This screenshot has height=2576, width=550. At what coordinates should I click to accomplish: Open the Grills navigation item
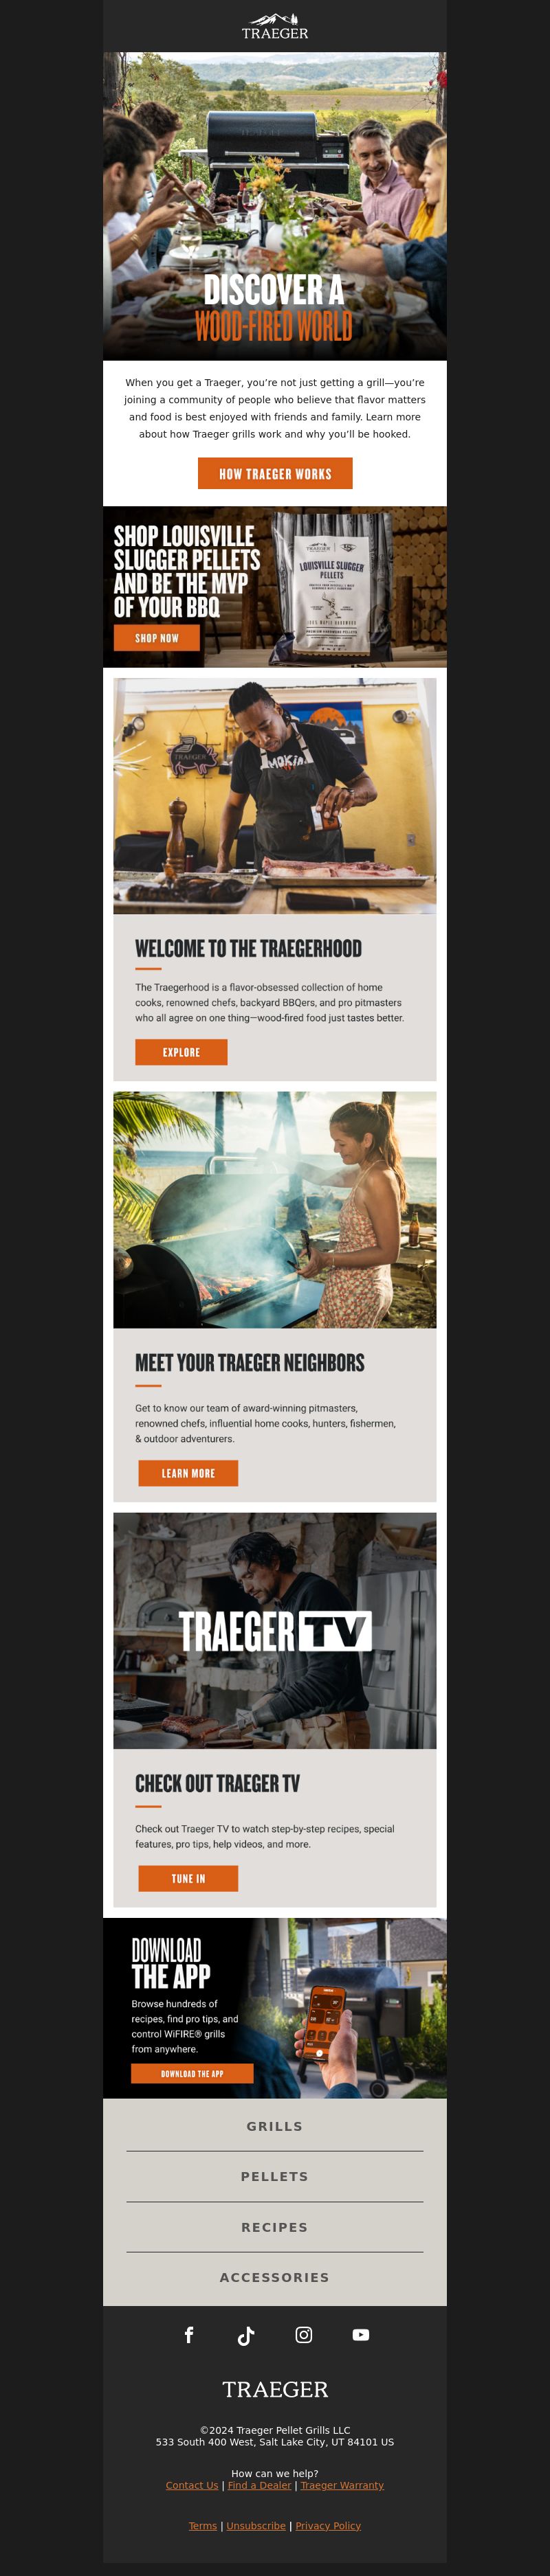[275, 2127]
